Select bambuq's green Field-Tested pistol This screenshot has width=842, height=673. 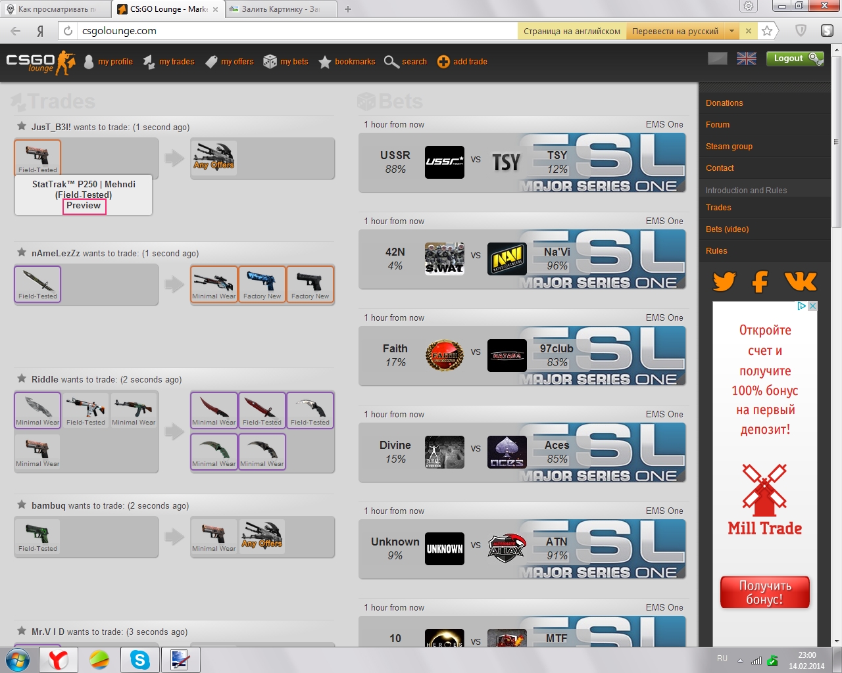[37, 536]
